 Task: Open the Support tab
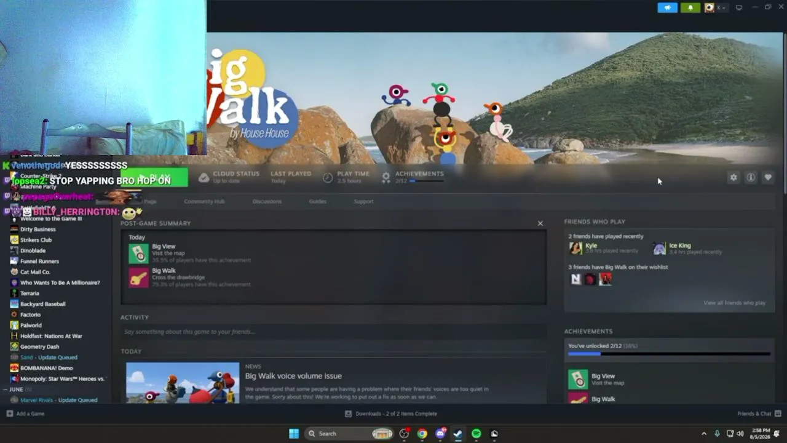(363, 201)
